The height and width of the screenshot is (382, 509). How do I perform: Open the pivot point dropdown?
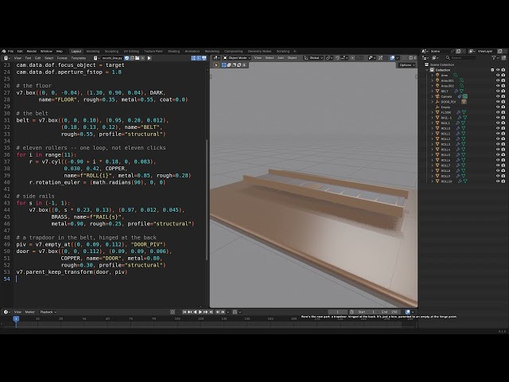[329, 58]
